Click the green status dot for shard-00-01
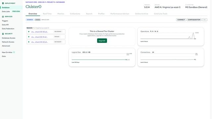 pos(29,37)
